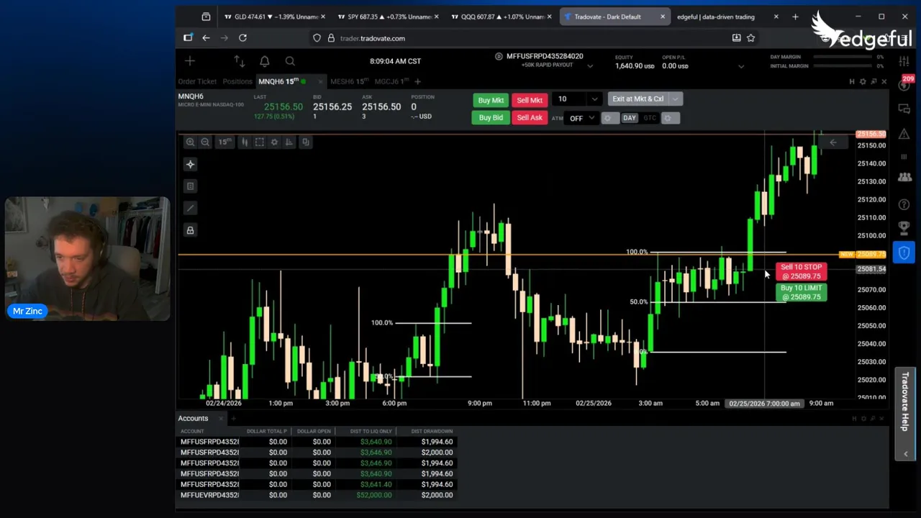Screen dimensions: 921x518
Task: Select the line drawing tool
Action: pyautogui.click(x=190, y=208)
